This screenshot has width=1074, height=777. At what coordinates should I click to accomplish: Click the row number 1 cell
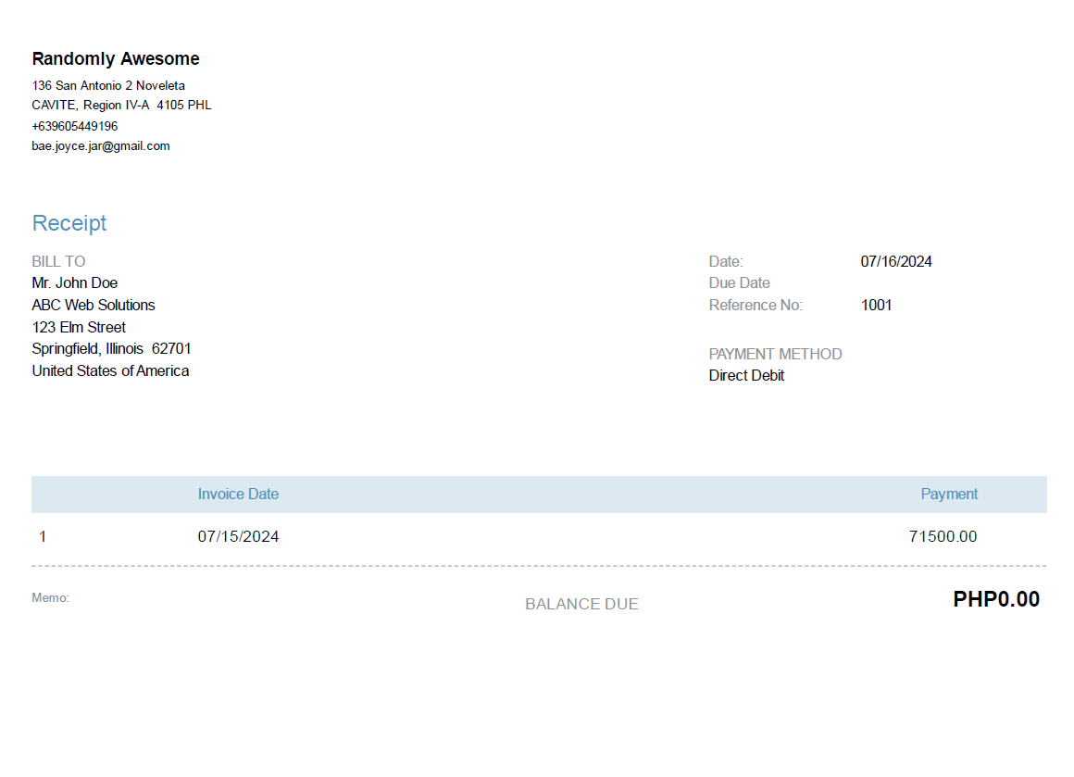point(43,536)
